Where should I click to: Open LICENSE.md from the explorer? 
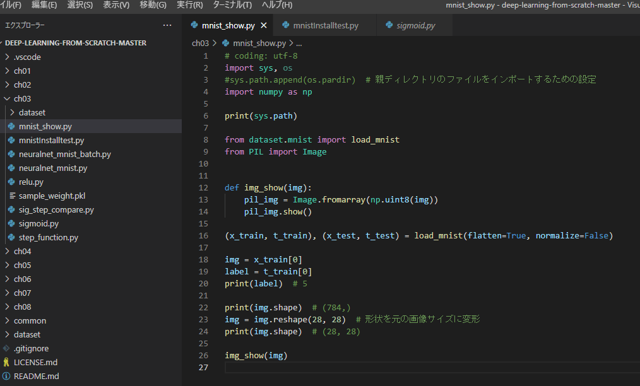click(x=35, y=362)
